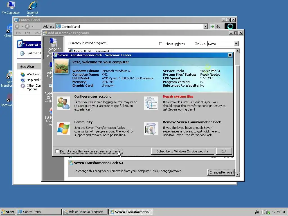Switch to Add or Remove Programs taskbar button
This screenshot has width=288, height=216.
point(84,212)
